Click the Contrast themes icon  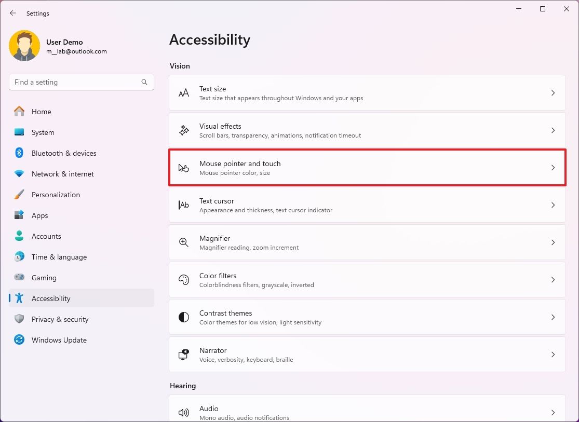pos(183,317)
